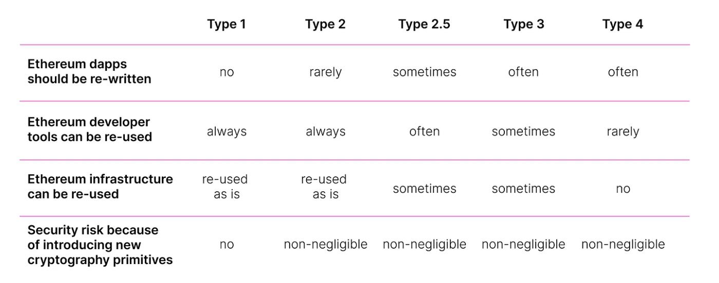Image resolution: width=719 pixels, height=283 pixels.
Task: Select "non-negligible" under the Type 3 column
Action: point(523,245)
